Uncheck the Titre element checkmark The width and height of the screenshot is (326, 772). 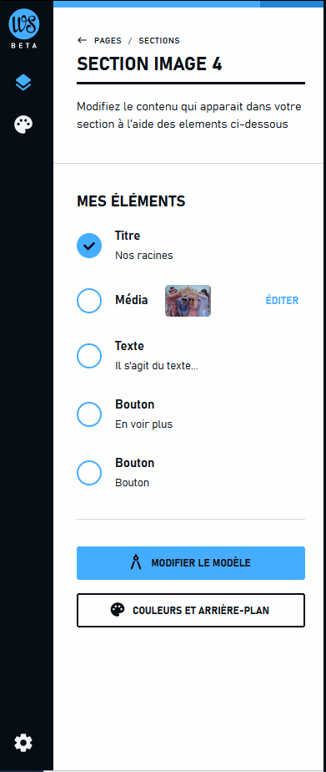(x=89, y=246)
